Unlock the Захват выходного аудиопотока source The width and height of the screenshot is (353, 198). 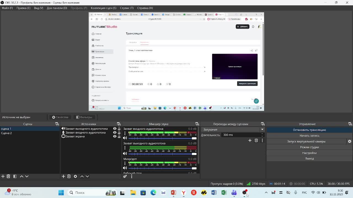(x=119, y=129)
